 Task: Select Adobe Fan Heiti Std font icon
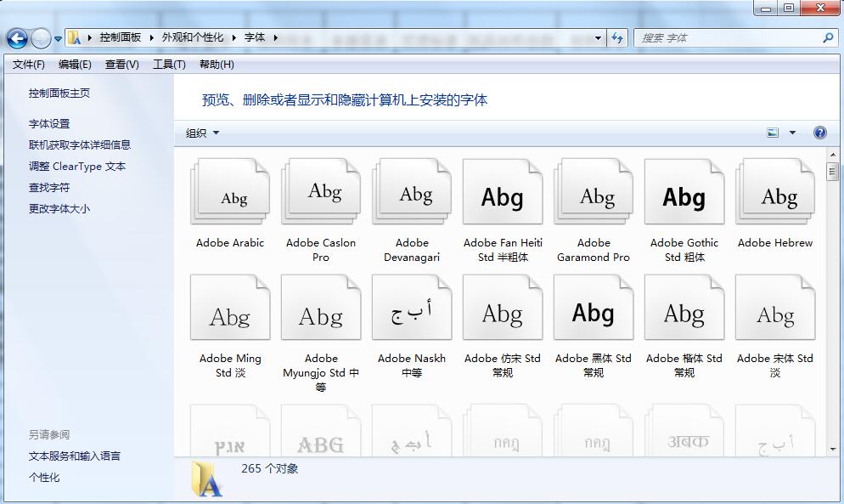(x=503, y=191)
